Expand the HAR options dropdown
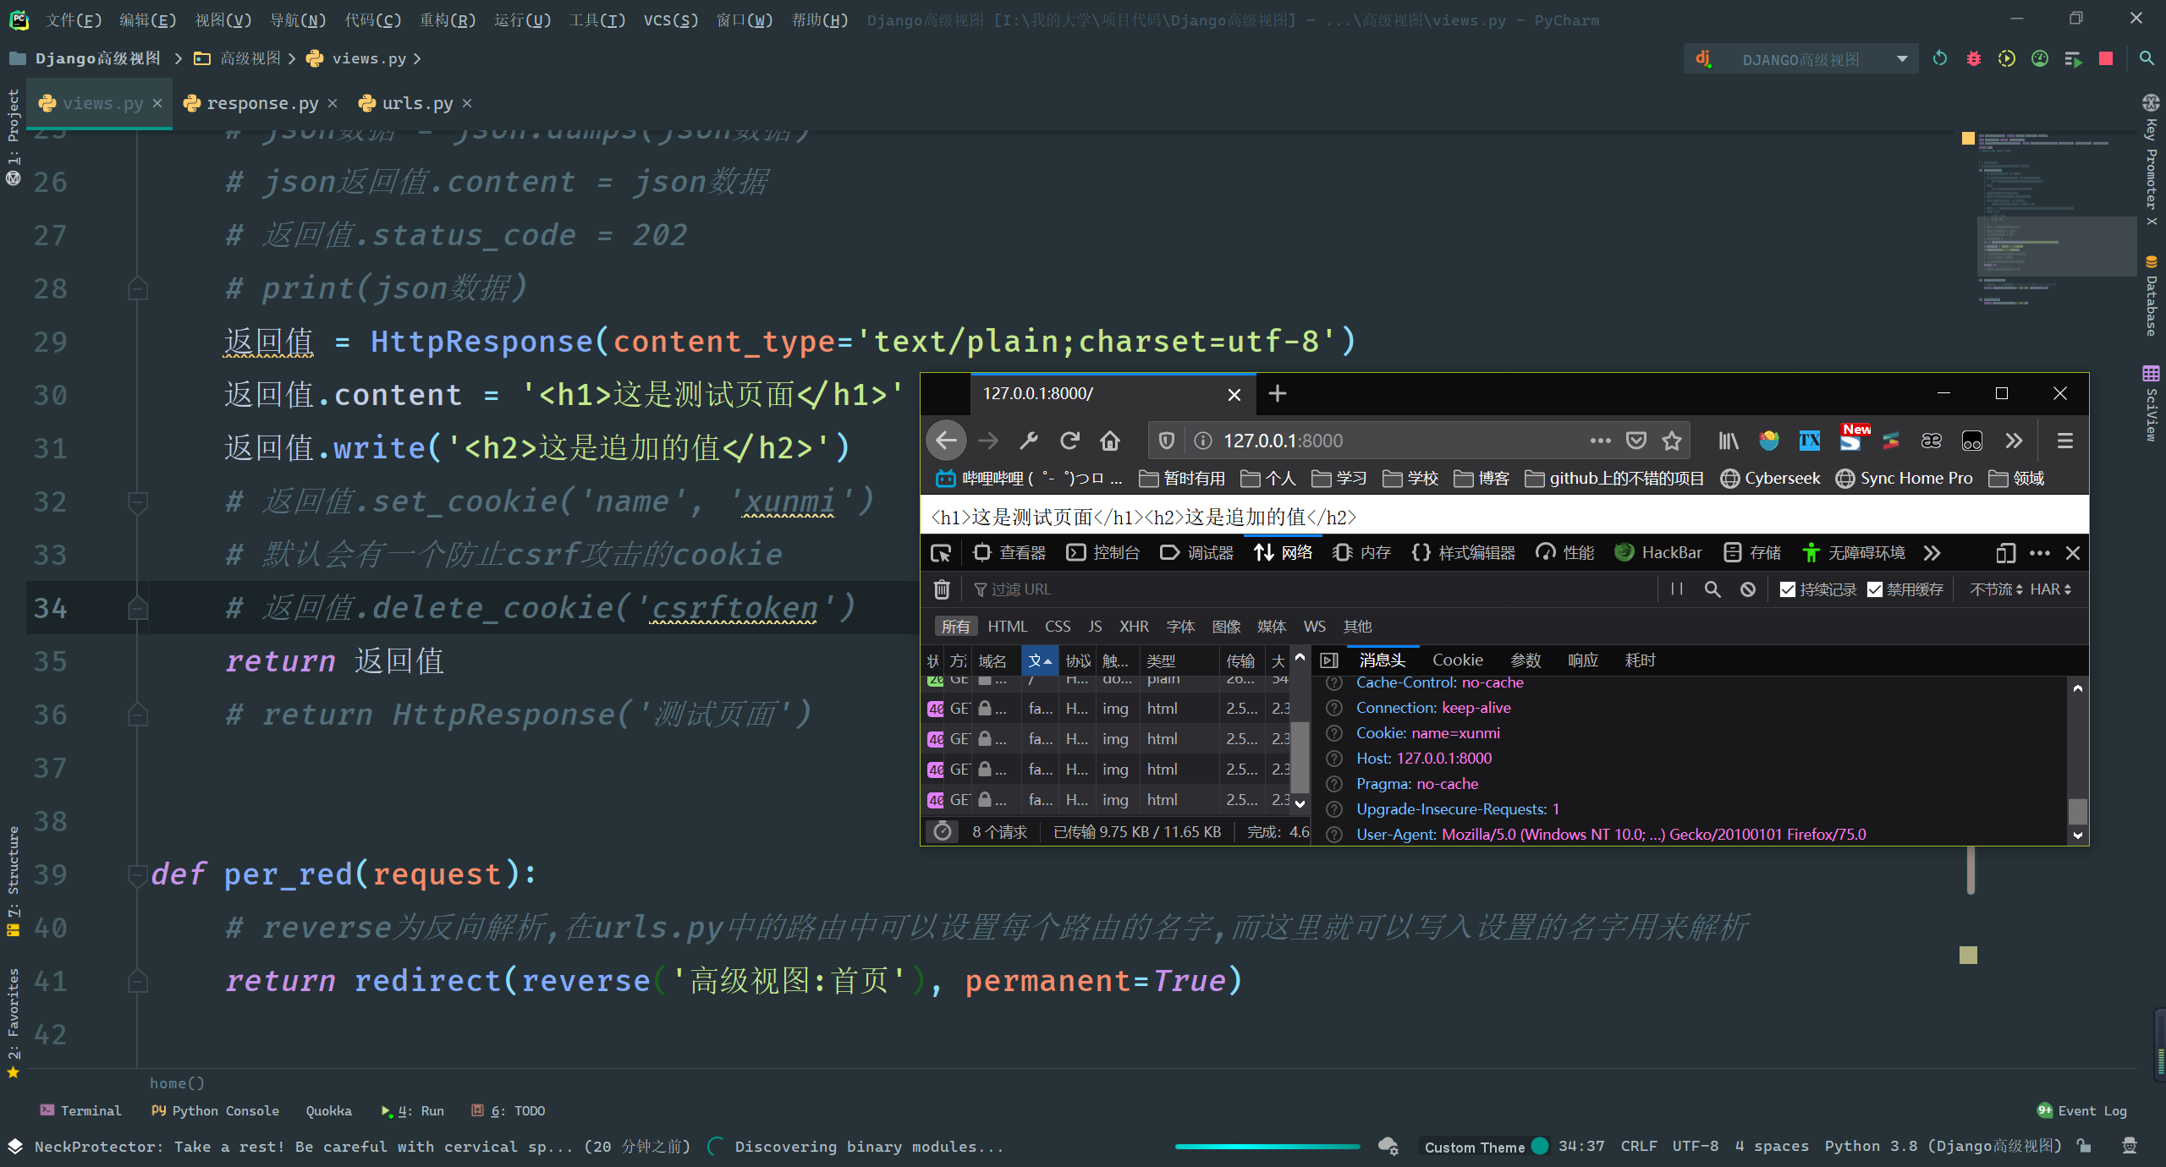 pos(2051,589)
